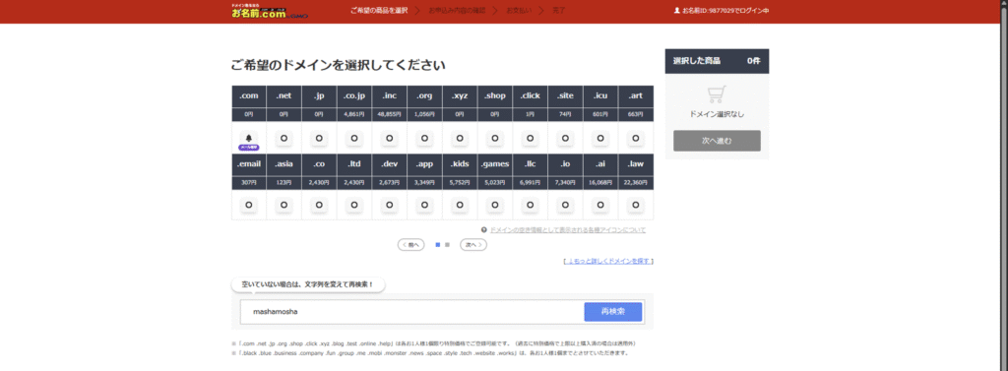Click the お名前.com logo
The height and width of the screenshot is (371, 1008).
pos(270,11)
